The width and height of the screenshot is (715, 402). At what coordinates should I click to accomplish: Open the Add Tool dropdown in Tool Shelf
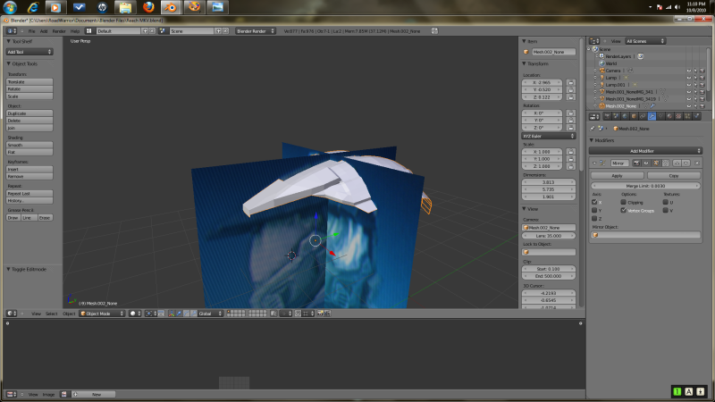(x=29, y=52)
